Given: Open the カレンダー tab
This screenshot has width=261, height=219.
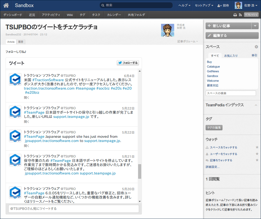Looking at the screenshot, I should pyautogui.click(x=114, y=15).
